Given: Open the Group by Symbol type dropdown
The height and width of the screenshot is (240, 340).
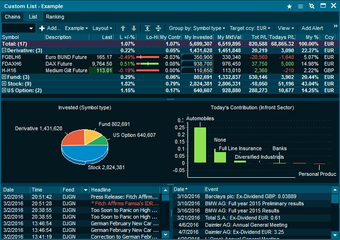Looking at the screenshot, I should pos(197,29).
